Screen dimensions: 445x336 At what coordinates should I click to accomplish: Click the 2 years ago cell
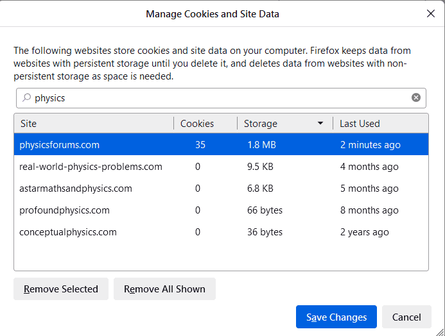pos(364,232)
